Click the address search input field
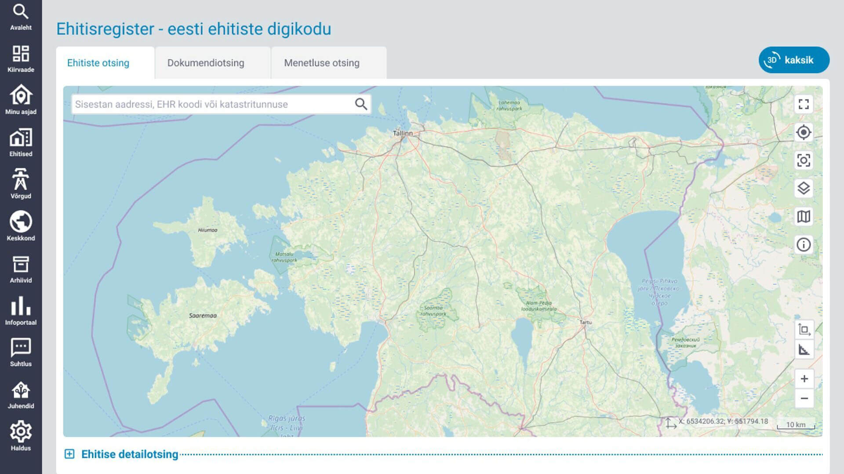Screen dimensions: 844x474 point(211,104)
